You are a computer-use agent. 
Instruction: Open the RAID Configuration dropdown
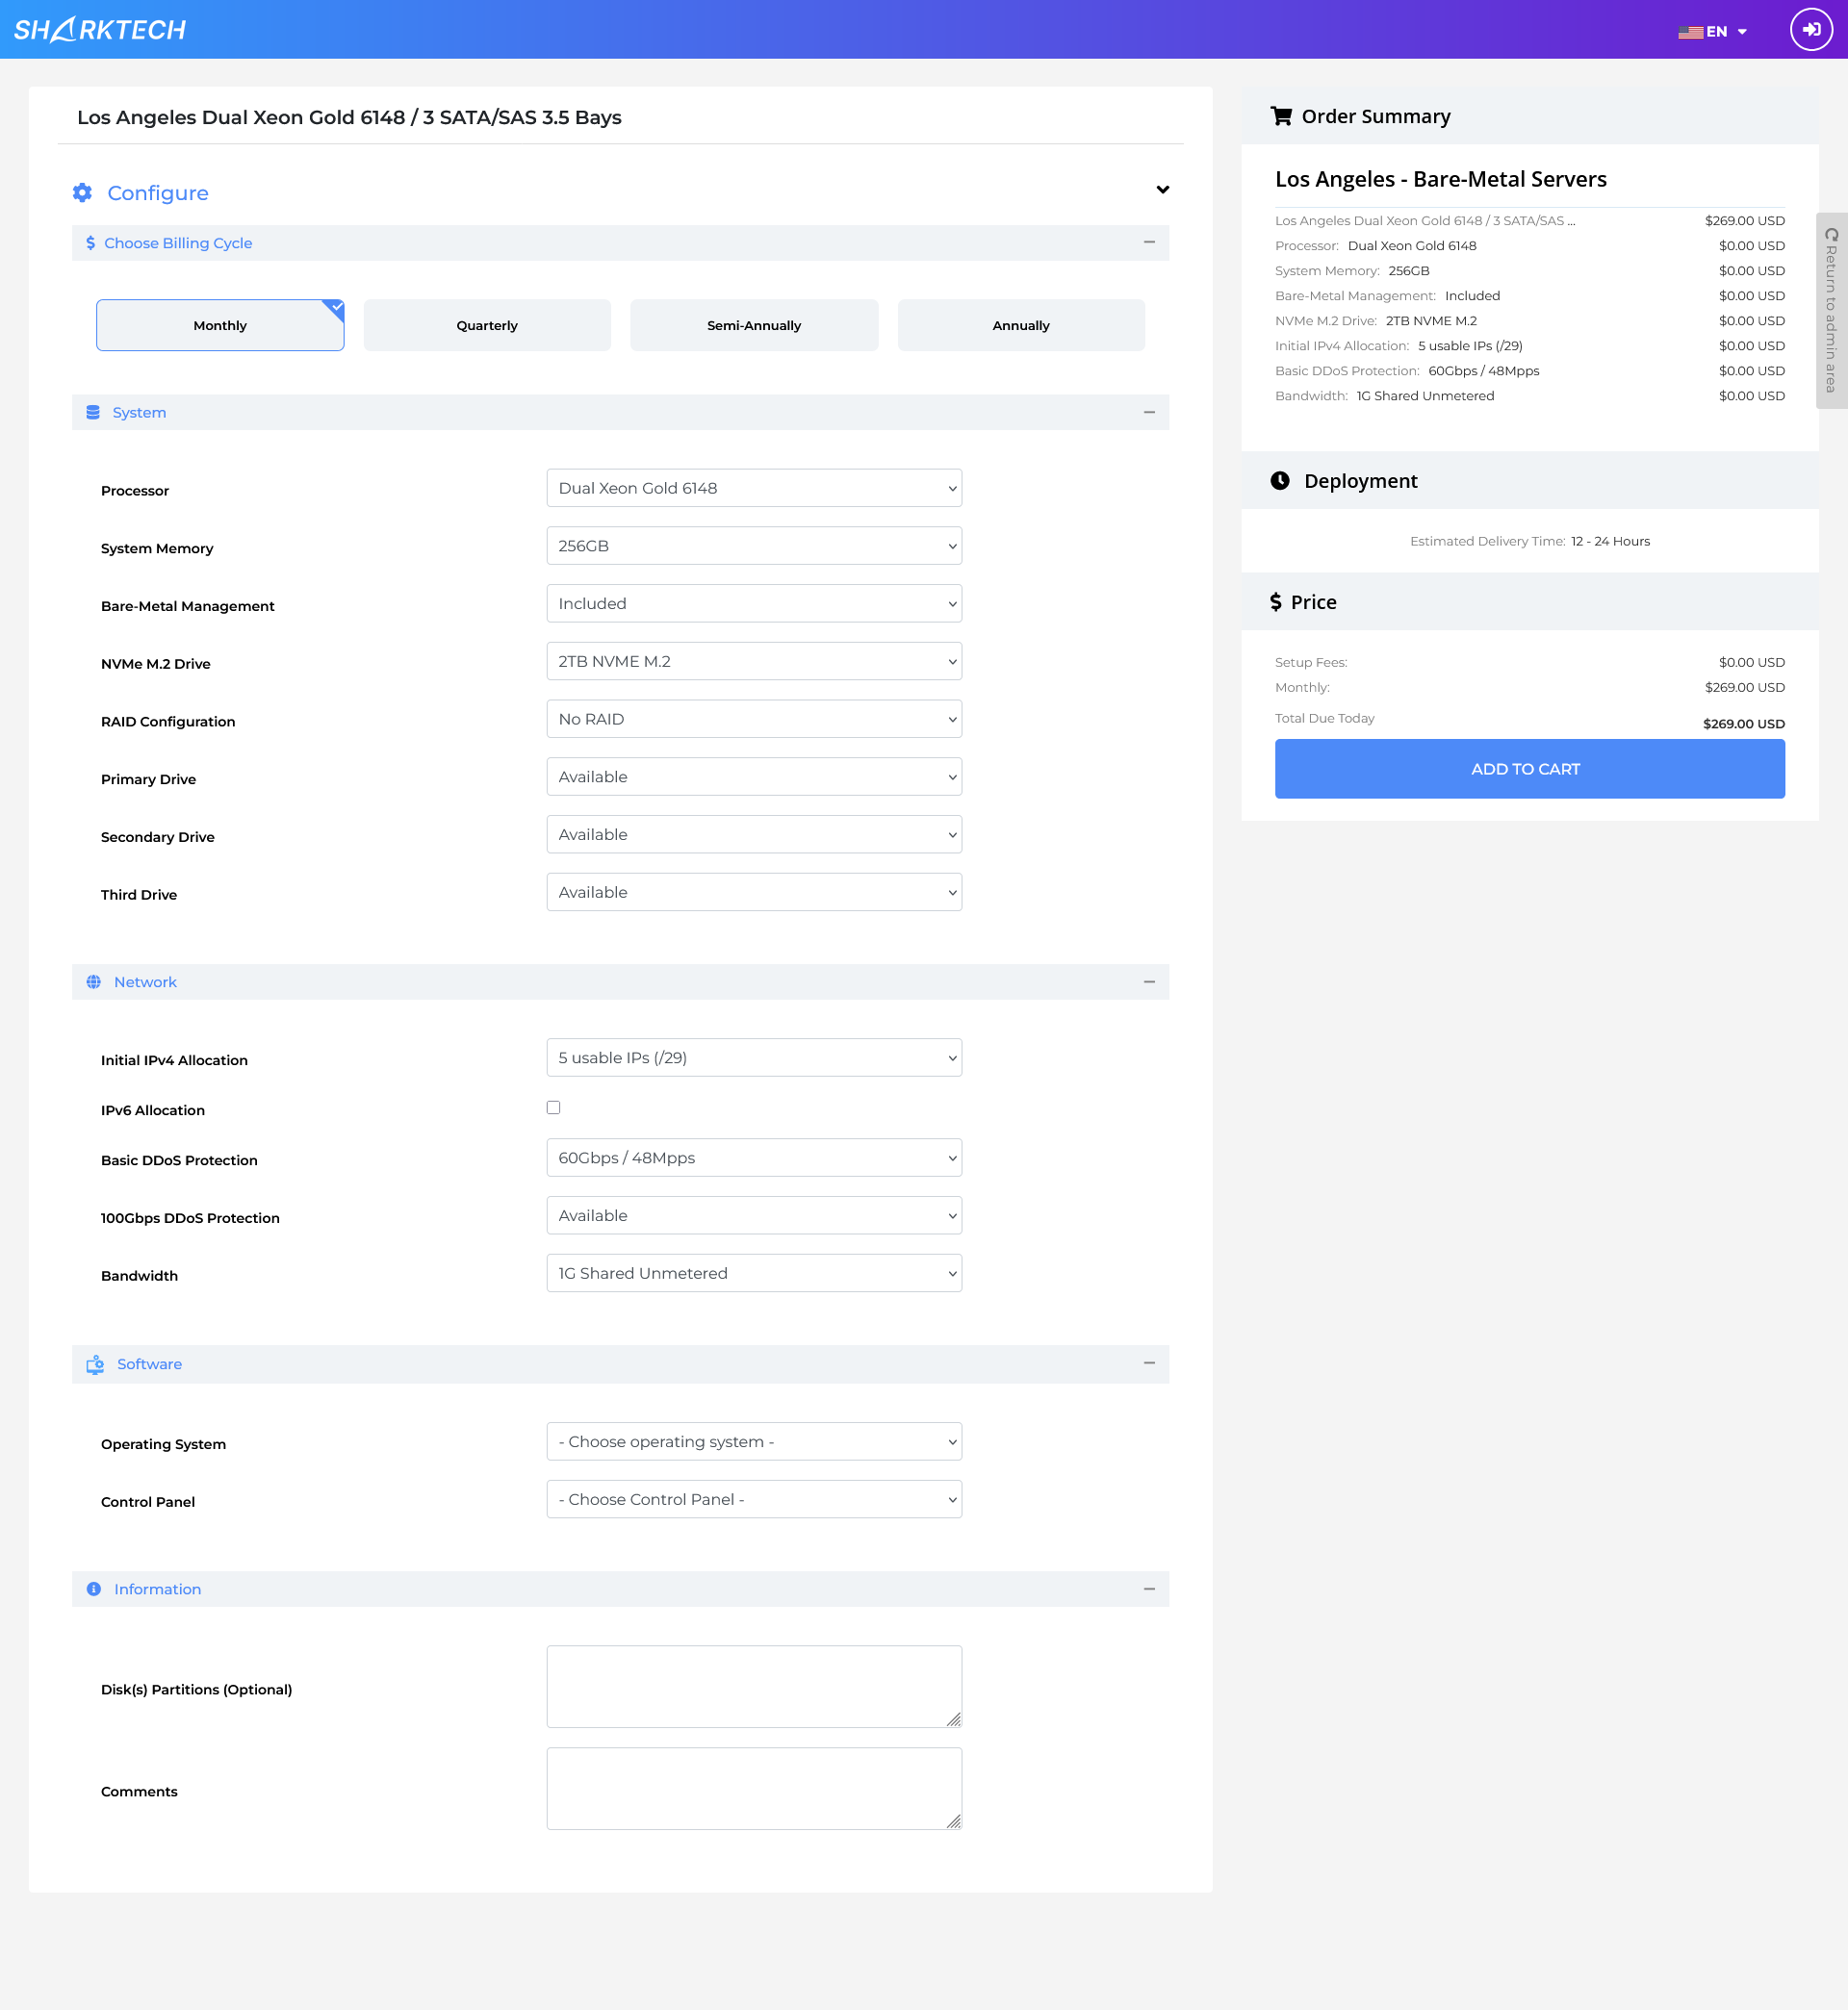[754, 720]
